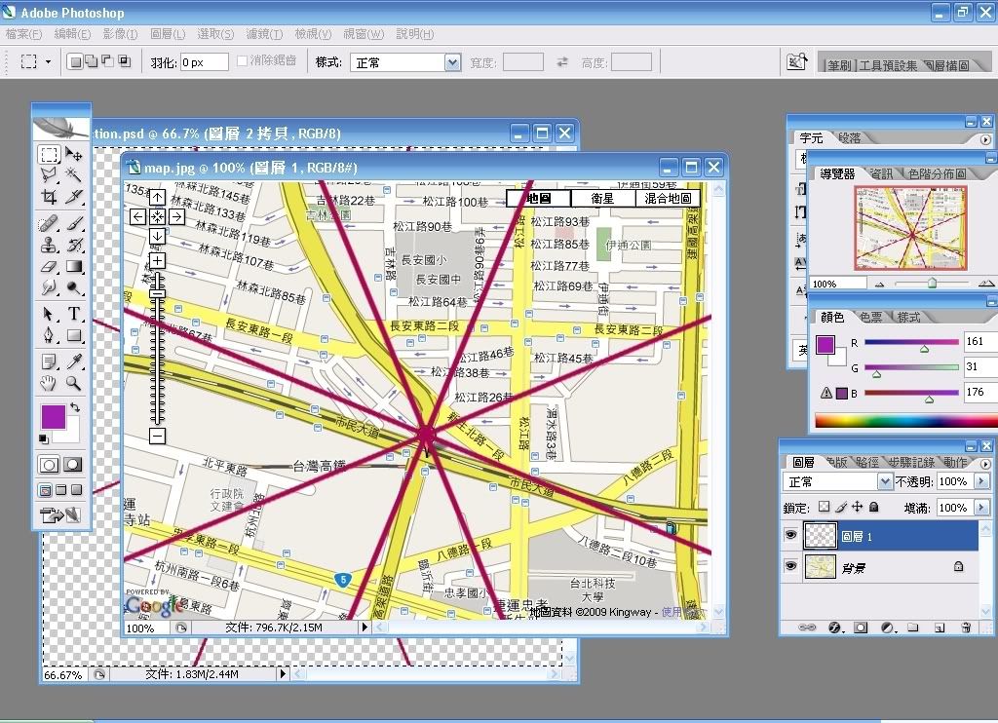Toggle lock all padlock in the Layers panel
This screenshot has width=998, height=723.
click(874, 507)
